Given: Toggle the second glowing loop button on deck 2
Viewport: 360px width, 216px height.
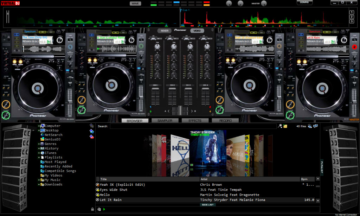Looking at the screenshot, I should click(305, 62).
